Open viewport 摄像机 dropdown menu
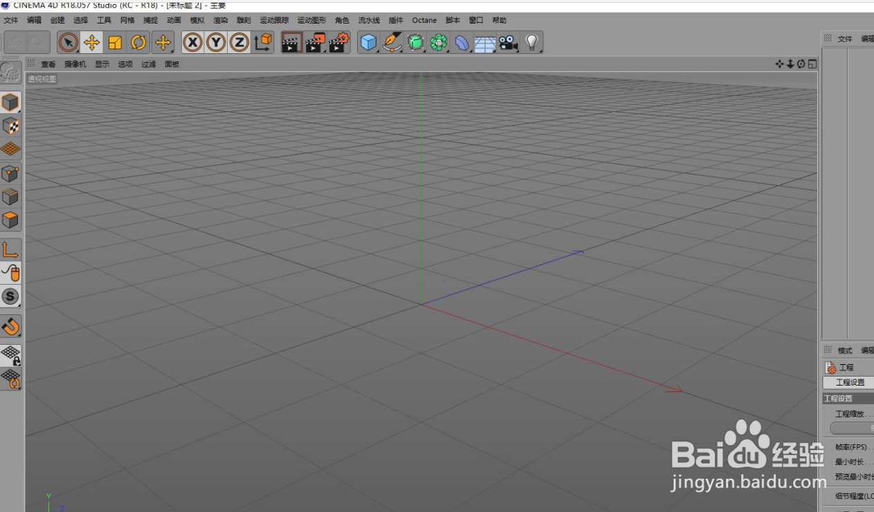The width and height of the screenshot is (874, 512). [x=75, y=64]
